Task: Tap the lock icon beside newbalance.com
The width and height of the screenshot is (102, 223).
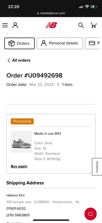Action: (38, 13)
